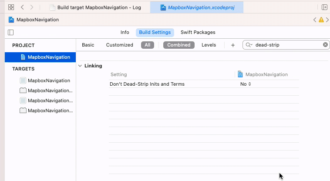Select Don't Dead-Strip Inits and Terms row
The image size is (330, 181).
click(204, 84)
